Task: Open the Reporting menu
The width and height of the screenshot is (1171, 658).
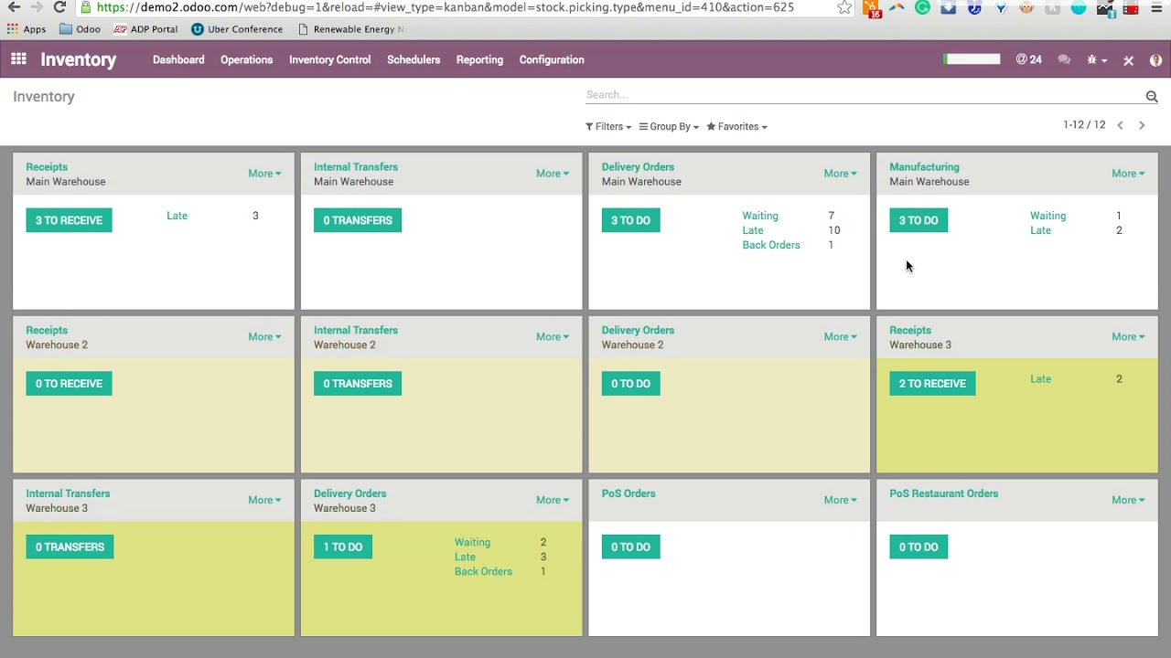Action: [479, 59]
